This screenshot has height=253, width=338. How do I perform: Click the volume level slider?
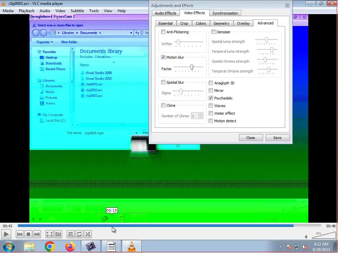324,235
